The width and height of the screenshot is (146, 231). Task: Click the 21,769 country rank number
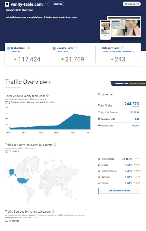point(75,59)
